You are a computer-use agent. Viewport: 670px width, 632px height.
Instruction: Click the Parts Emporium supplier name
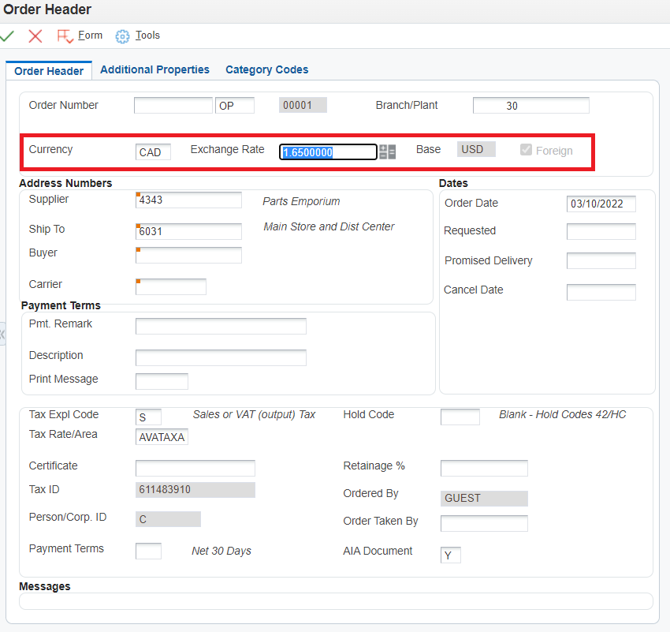pyautogui.click(x=301, y=201)
